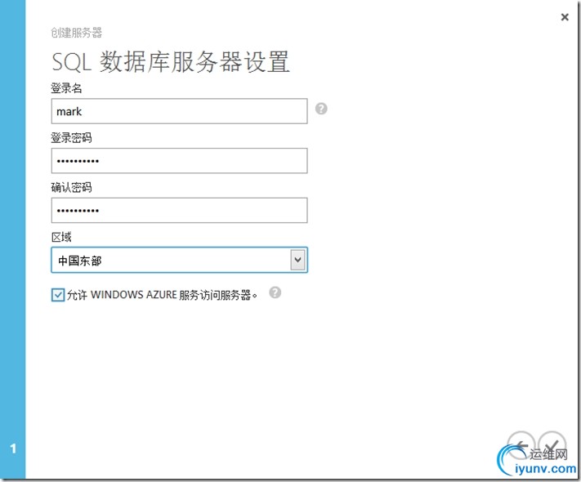Image resolution: width=581 pixels, height=482 pixels.
Task: Click the 登录名 label
Action: (66, 88)
